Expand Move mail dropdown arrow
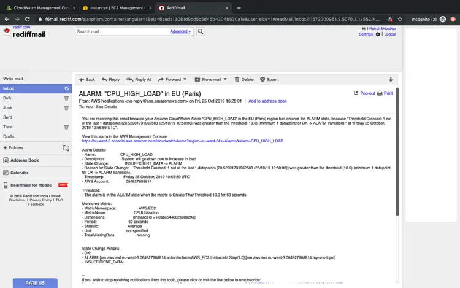Viewport: 460px width, 288px height. pyautogui.click(x=225, y=79)
